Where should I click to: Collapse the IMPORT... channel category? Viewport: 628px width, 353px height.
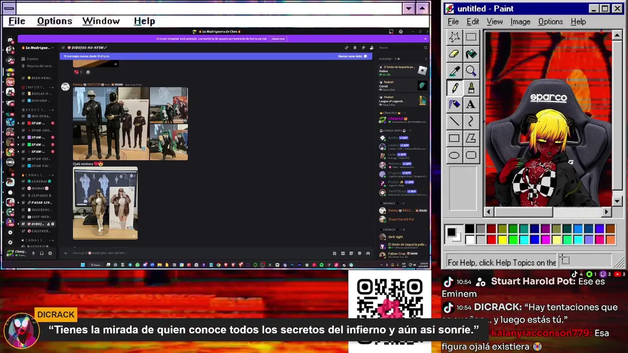click(36, 87)
